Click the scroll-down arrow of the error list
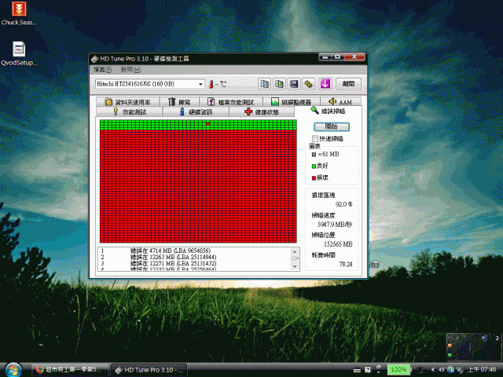 tap(296, 266)
